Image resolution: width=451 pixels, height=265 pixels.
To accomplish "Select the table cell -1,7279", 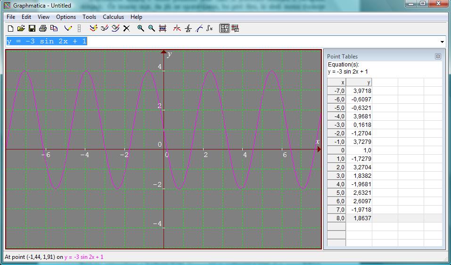I will tap(359, 159).
